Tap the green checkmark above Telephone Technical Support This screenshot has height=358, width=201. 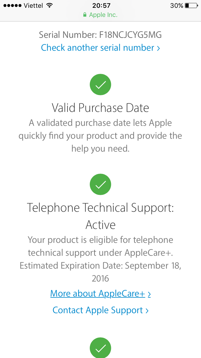tap(100, 184)
